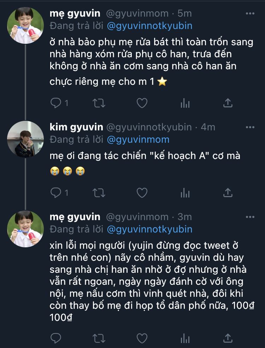The image size is (265, 348).
Task: Open more options on kim gyuvin's tweet
Action: coord(250,127)
